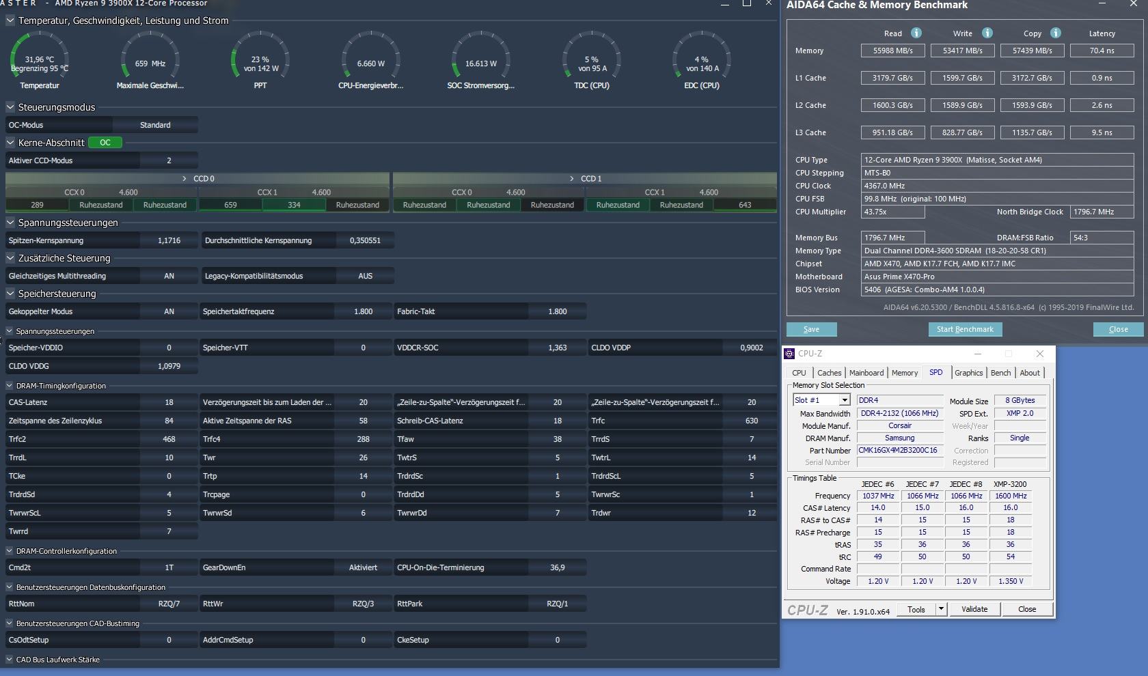This screenshot has width=1148, height=676.
Task: Collapse the Kerne-Abschnitt section
Action: pos(10,143)
